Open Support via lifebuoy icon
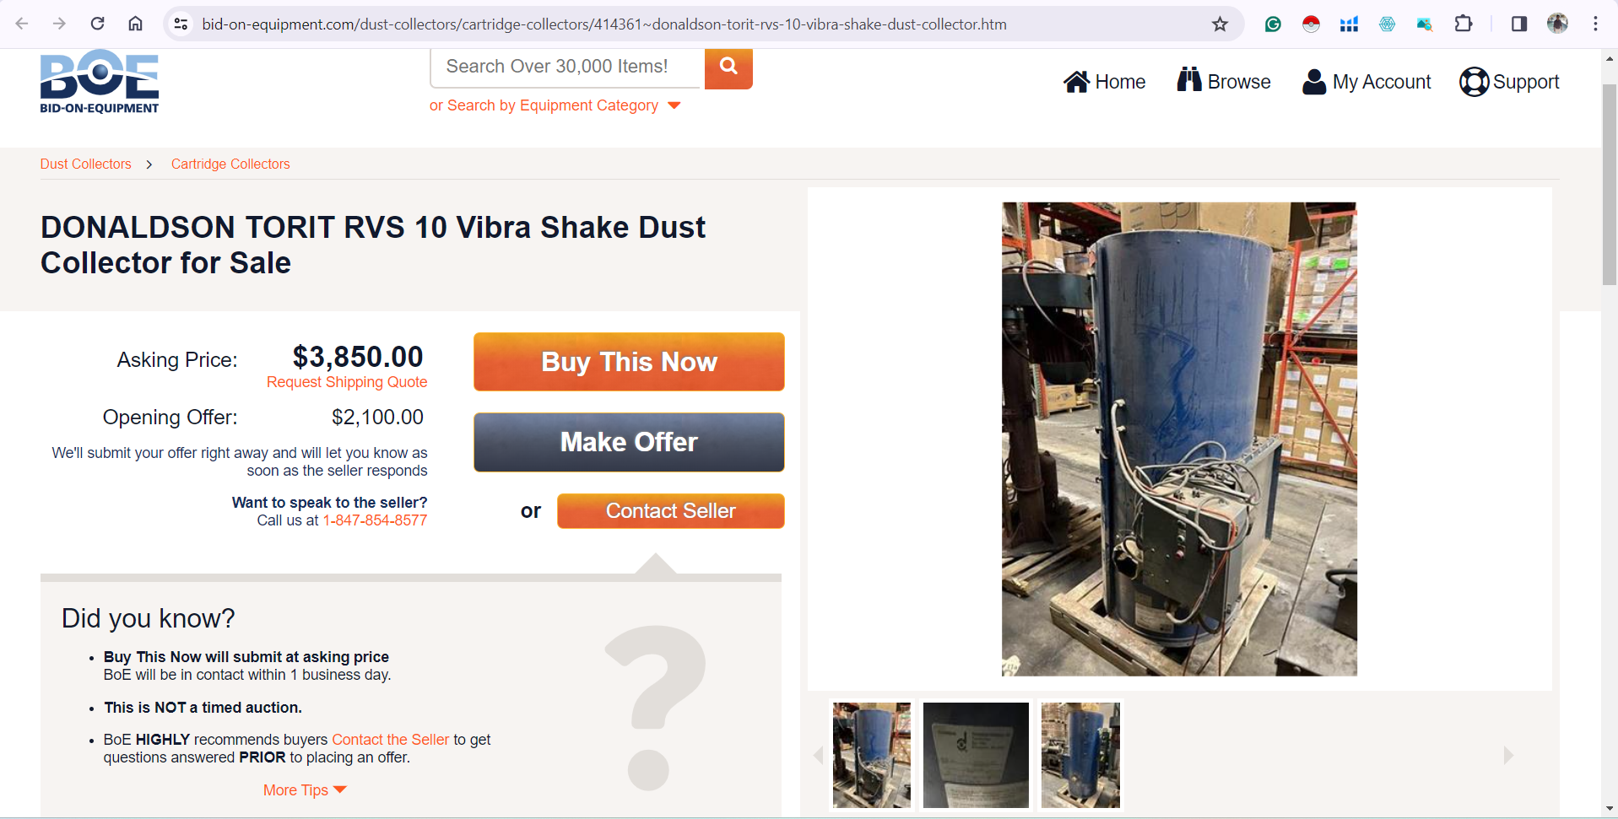The width and height of the screenshot is (1618, 819). (x=1509, y=82)
